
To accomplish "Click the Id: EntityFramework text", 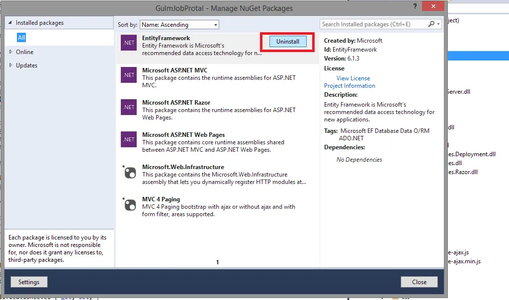I will pyautogui.click(x=350, y=50).
